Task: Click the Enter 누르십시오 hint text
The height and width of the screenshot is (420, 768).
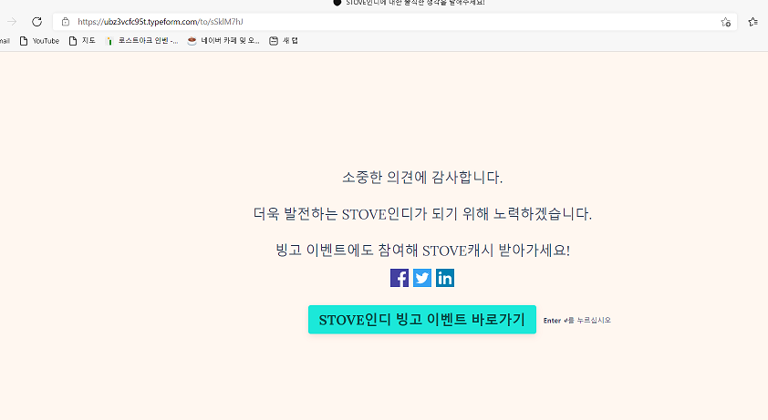Action: click(577, 321)
